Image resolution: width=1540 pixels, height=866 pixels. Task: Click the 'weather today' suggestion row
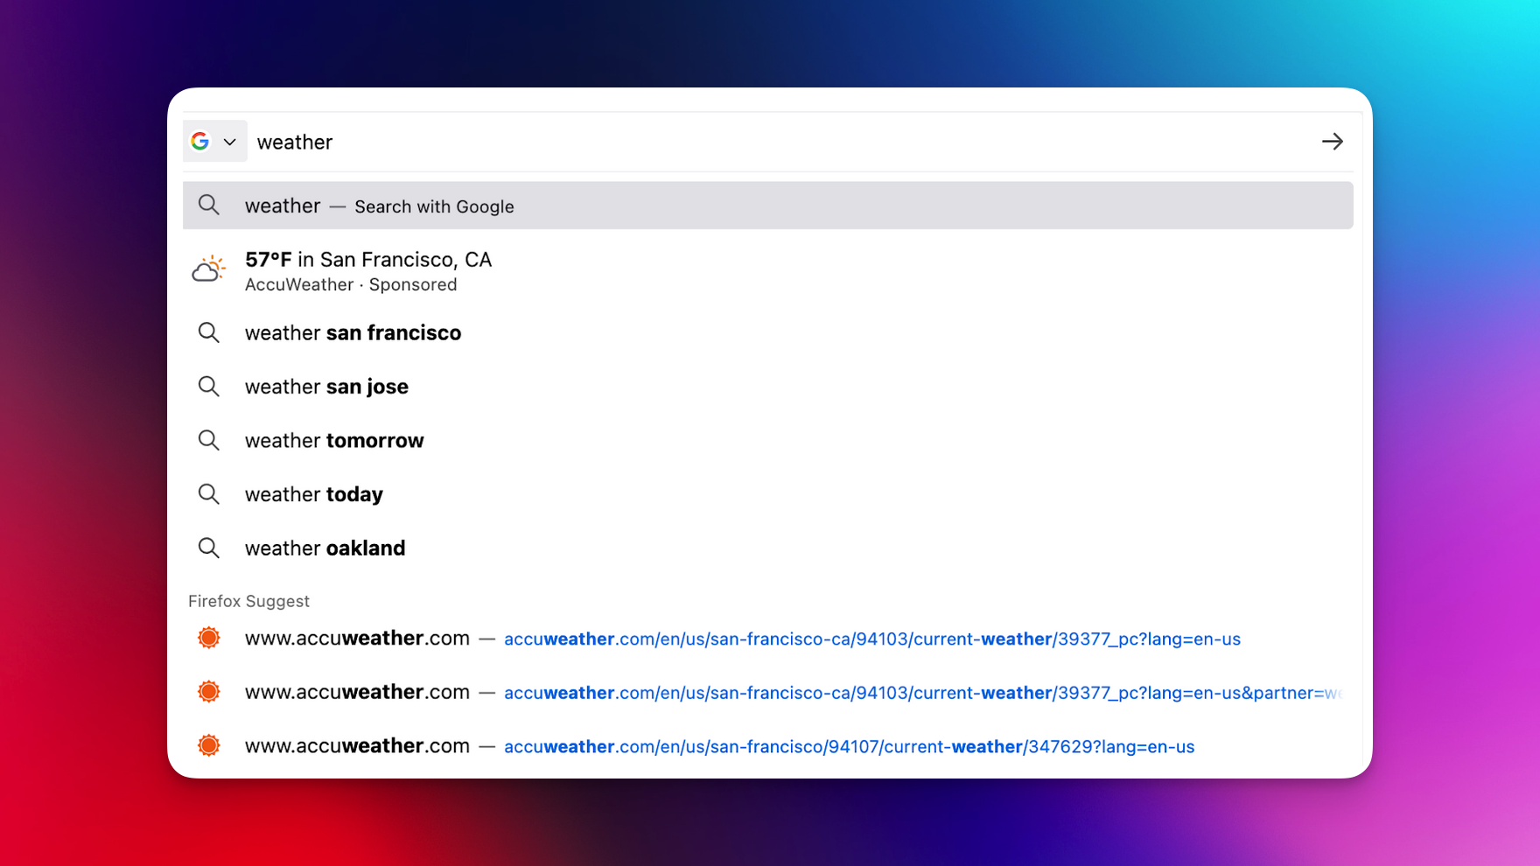pyautogui.click(x=313, y=493)
